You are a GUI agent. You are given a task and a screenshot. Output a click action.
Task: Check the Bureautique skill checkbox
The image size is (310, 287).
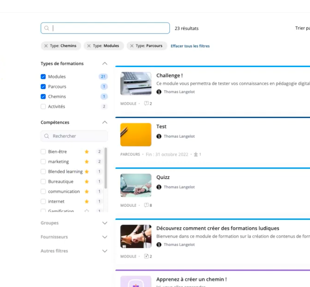(43, 181)
